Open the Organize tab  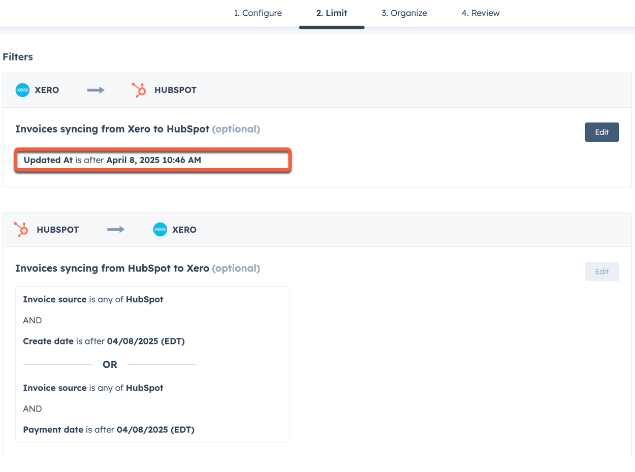404,13
